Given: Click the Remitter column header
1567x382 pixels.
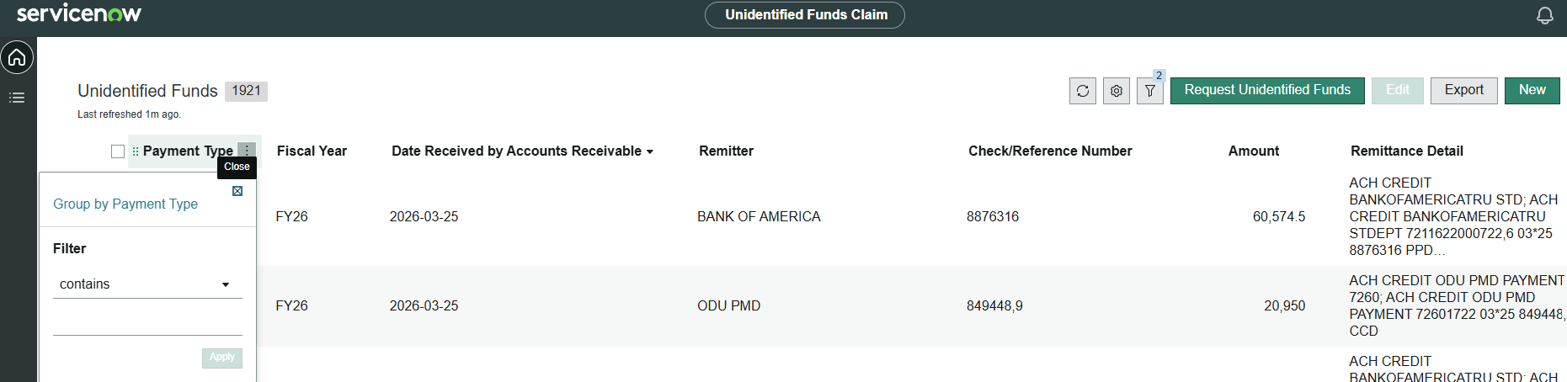Looking at the screenshot, I should tap(726, 151).
